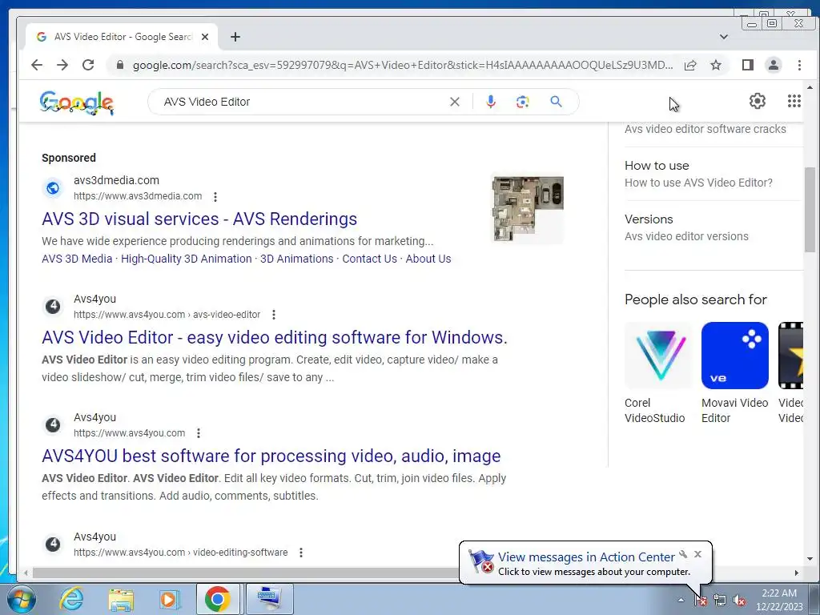This screenshot has height=615, width=820.
Task: Open Chrome three-dot menu
Action: (799, 65)
